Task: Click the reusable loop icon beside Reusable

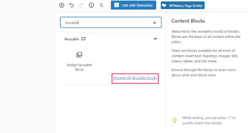Action: coord(83,39)
